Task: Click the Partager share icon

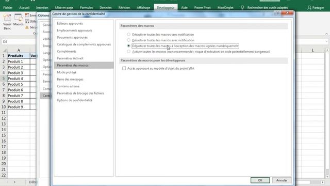Action: pos(309,8)
